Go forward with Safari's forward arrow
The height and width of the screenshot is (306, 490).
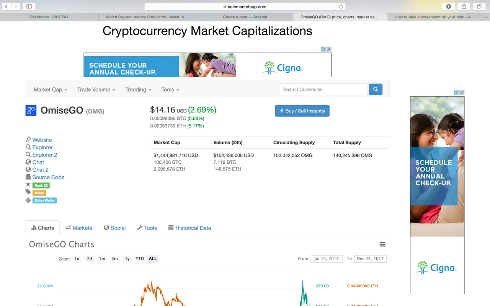(x=15, y=7)
